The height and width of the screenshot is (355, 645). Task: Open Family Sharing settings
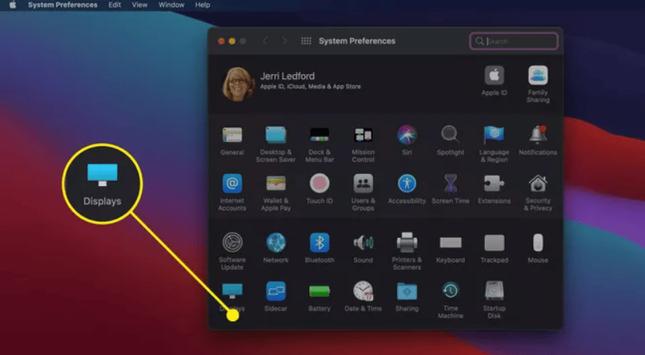pyautogui.click(x=537, y=84)
